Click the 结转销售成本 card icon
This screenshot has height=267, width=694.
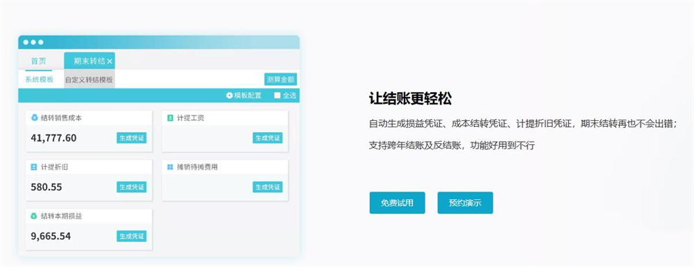(x=34, y=118)
